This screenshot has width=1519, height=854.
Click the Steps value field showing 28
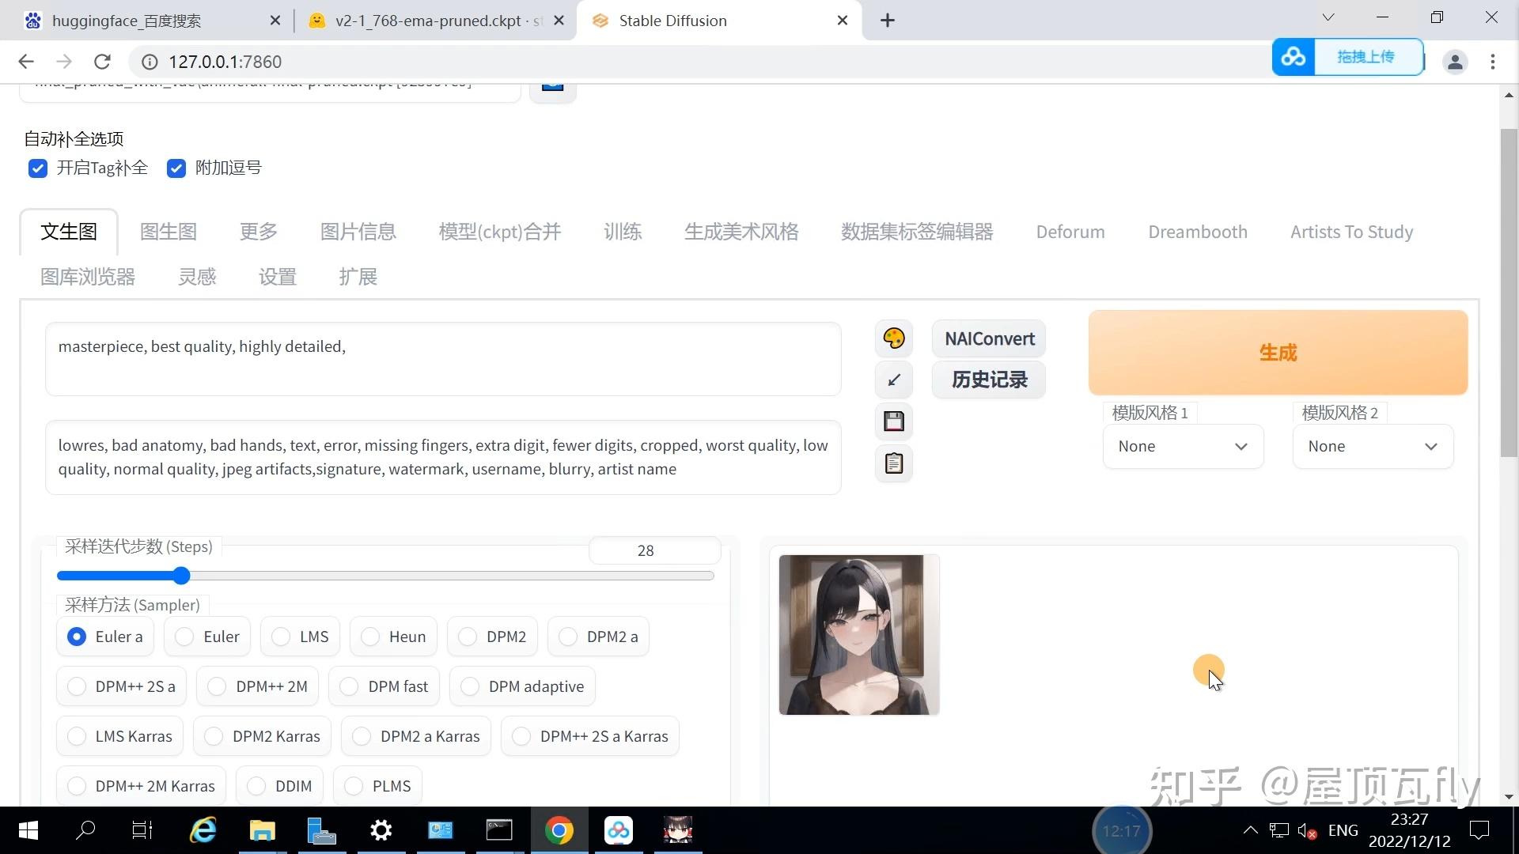point(654,550)
